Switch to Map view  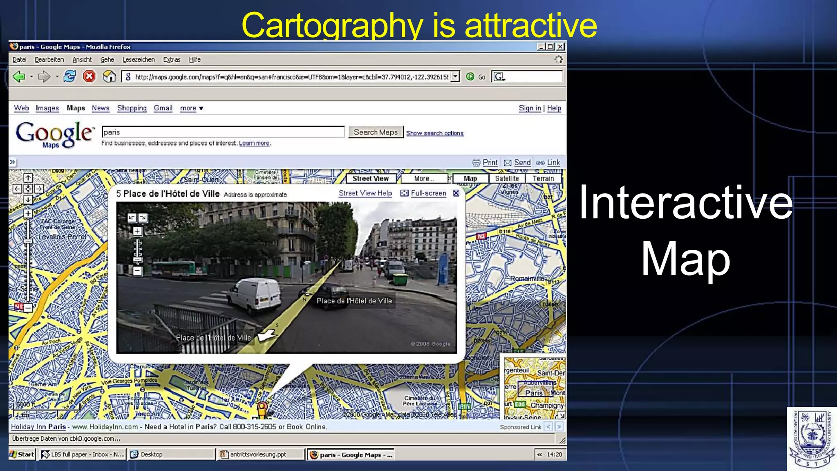point(470,178)
